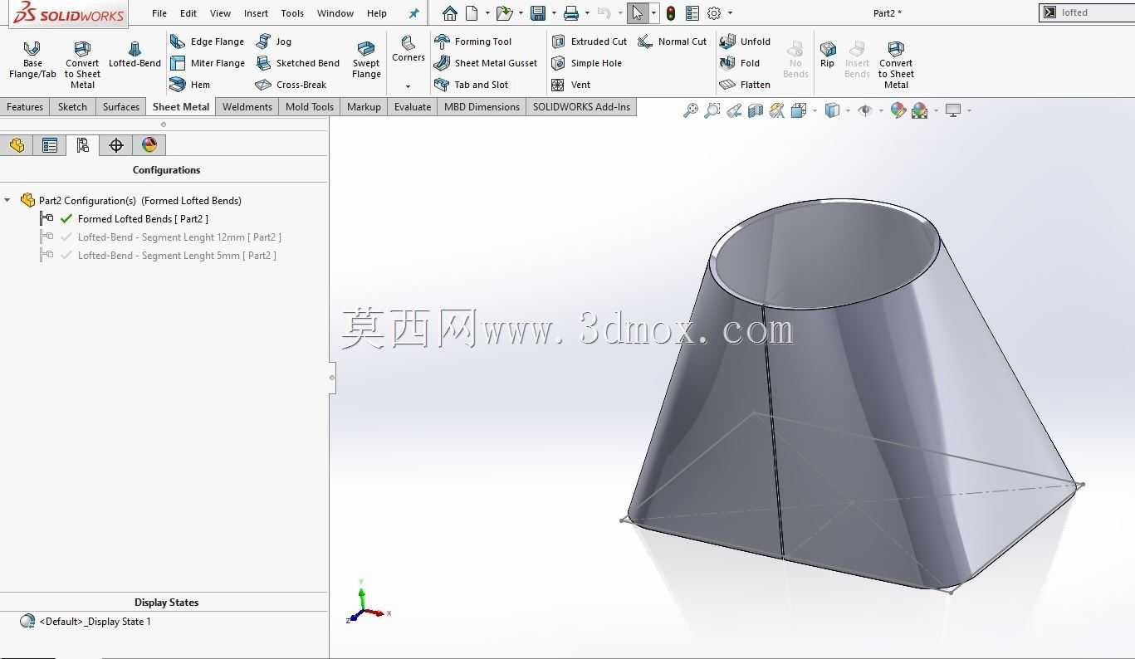1135x659 pixels.
Task: Open the DisplayManager tab
Action: tap(149, 145)
